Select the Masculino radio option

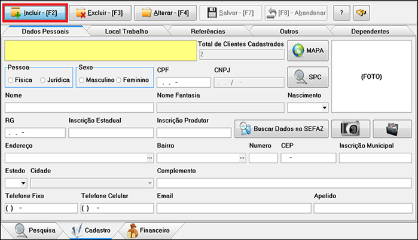tap(82, 80)
